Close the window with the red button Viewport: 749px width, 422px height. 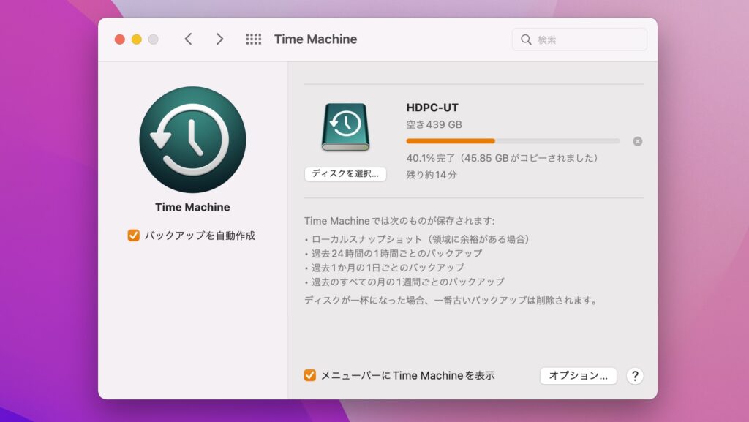tap(120, 39)
